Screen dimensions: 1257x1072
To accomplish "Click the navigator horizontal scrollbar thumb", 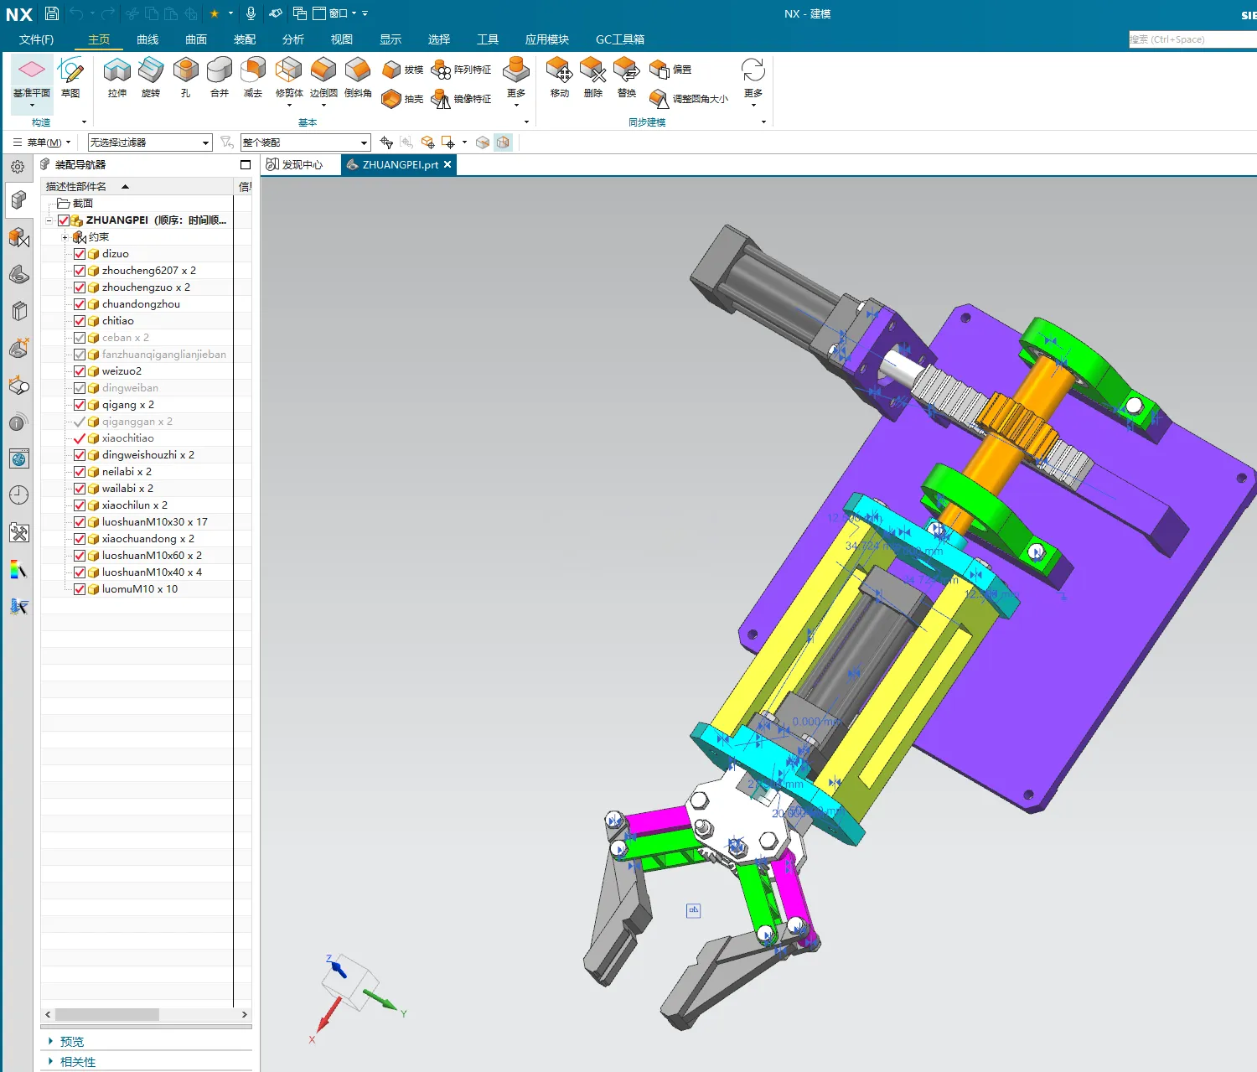I will [x=107, y=1014].
